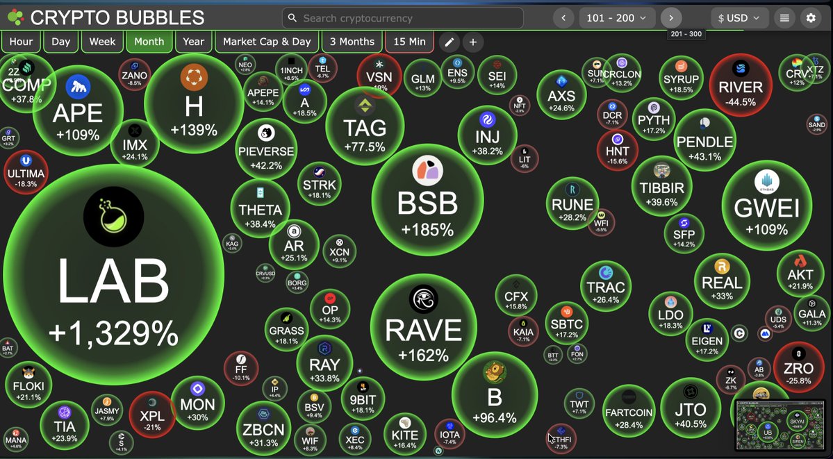This screenshot has width=833, height=459.
Task: Select the Market Cap & Day tab
Action: pyautogui.click(x=267, y=42)
